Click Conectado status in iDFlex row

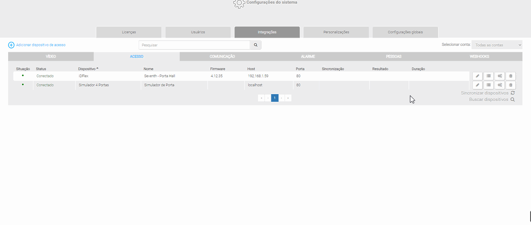45,76
